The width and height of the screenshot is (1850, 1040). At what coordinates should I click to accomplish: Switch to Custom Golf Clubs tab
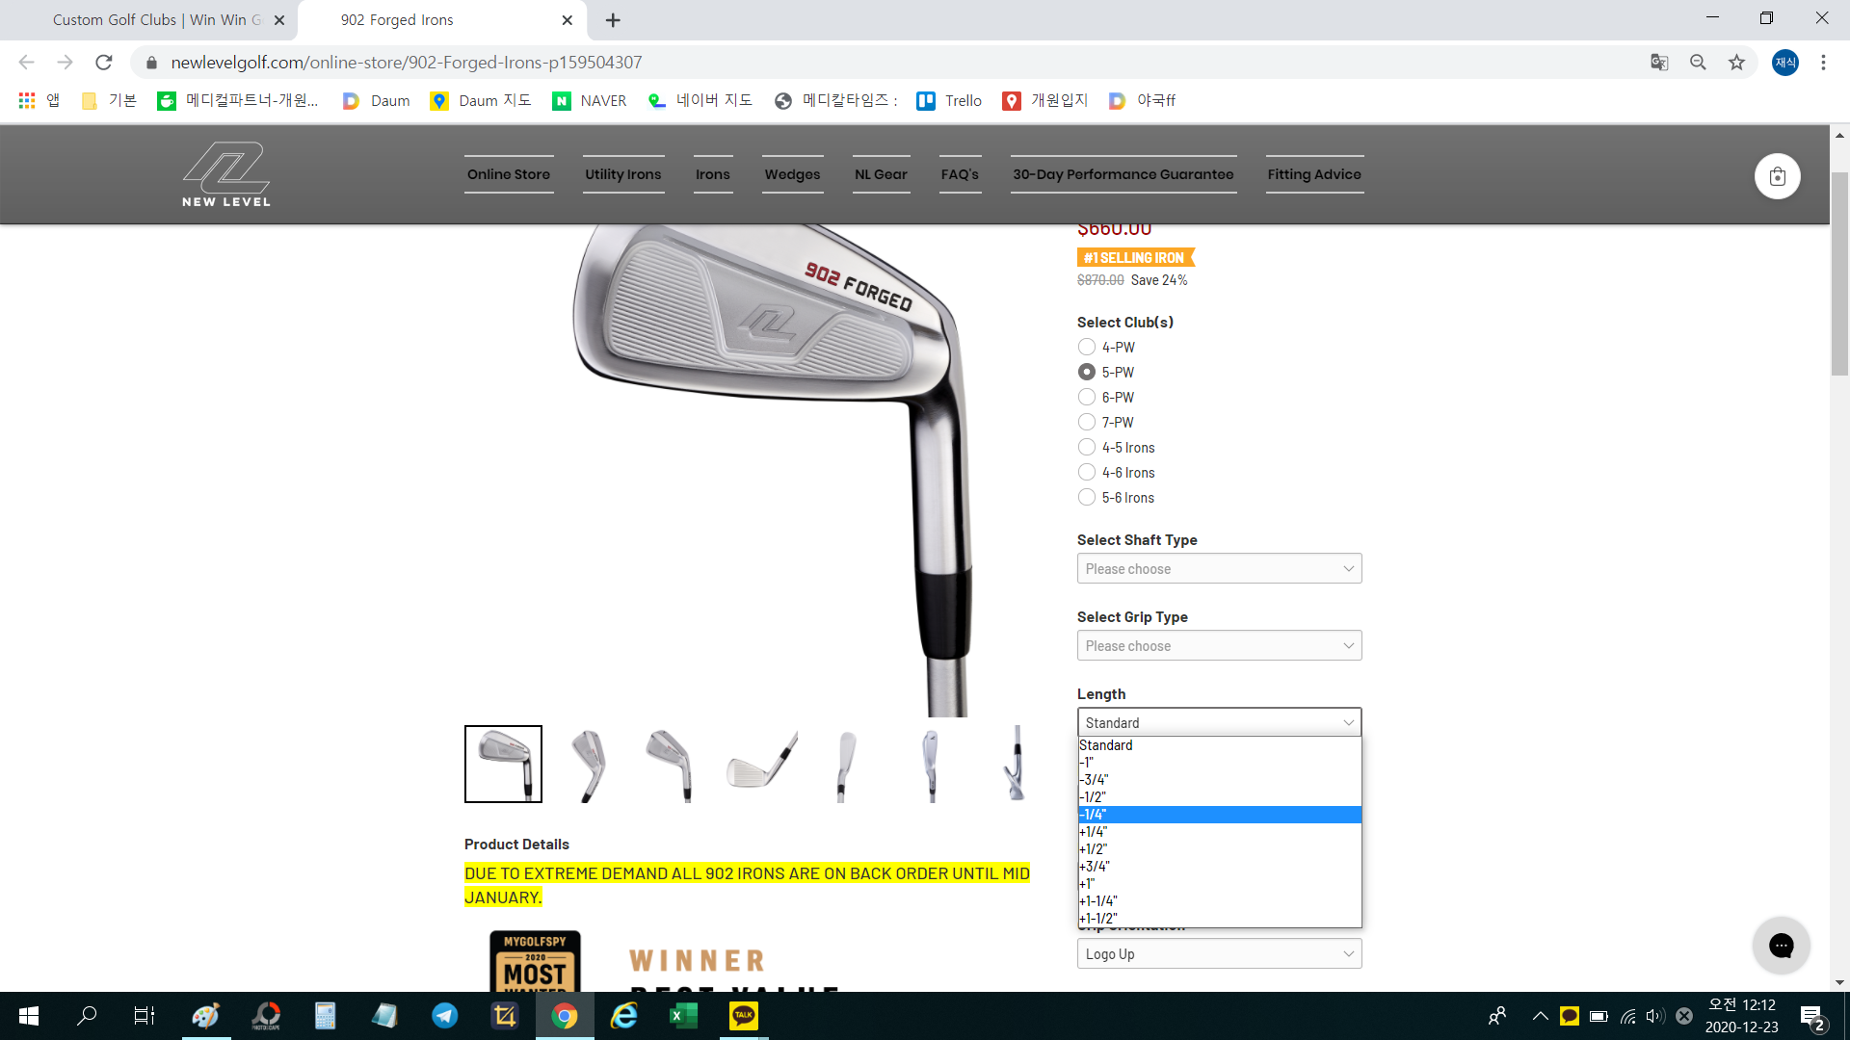(157, 20)
